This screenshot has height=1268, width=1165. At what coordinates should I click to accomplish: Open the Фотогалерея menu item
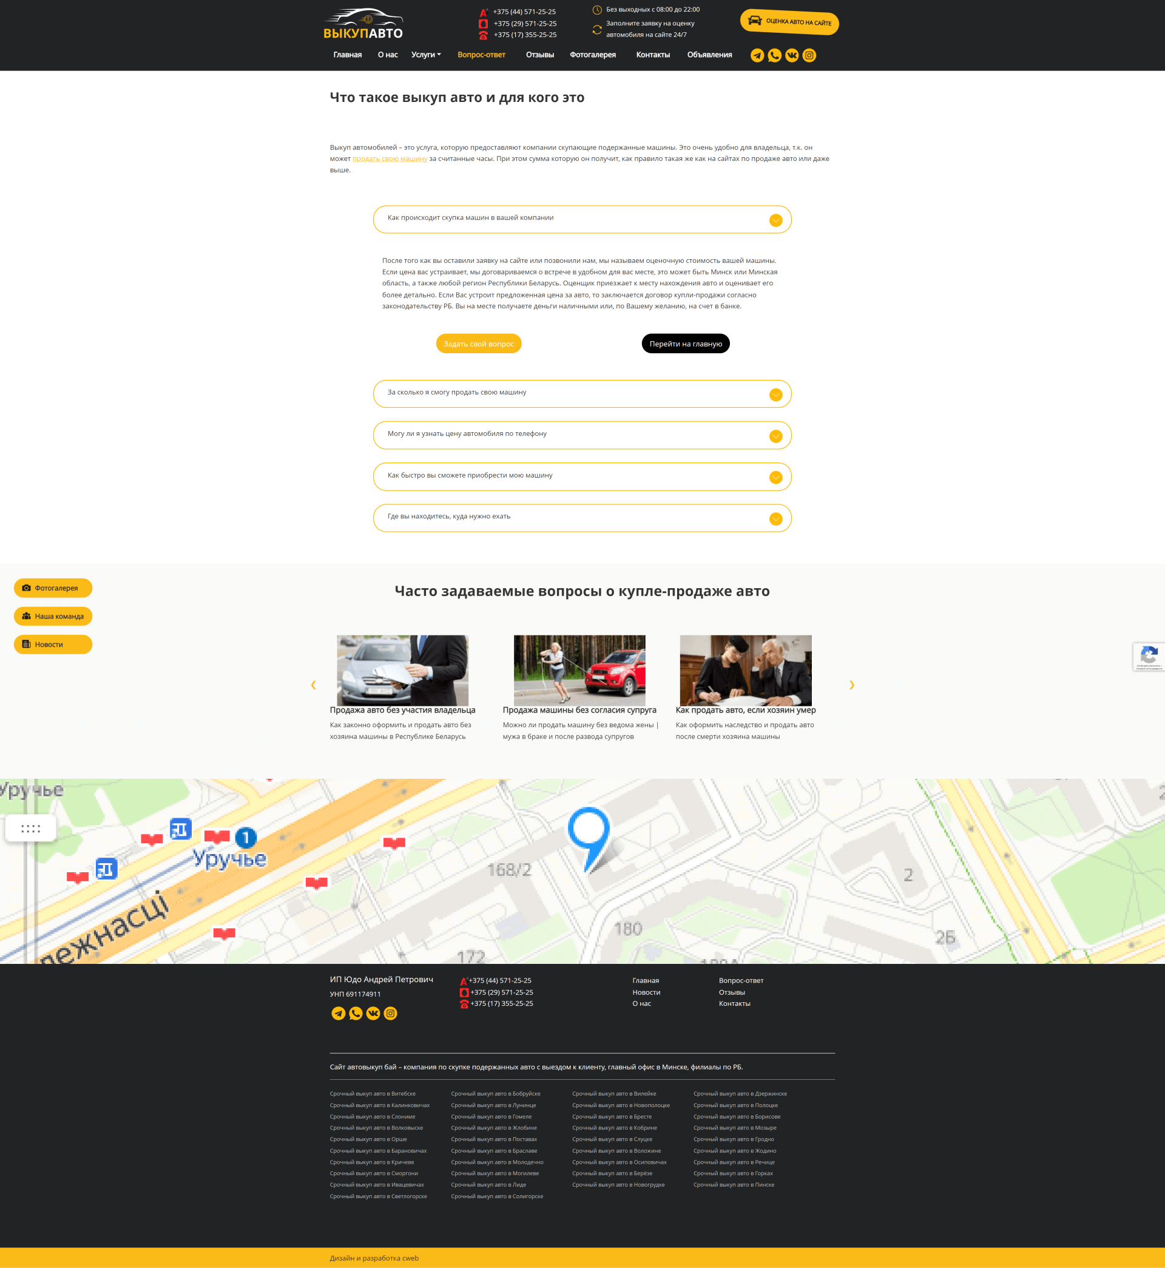(x=593, y=55)
